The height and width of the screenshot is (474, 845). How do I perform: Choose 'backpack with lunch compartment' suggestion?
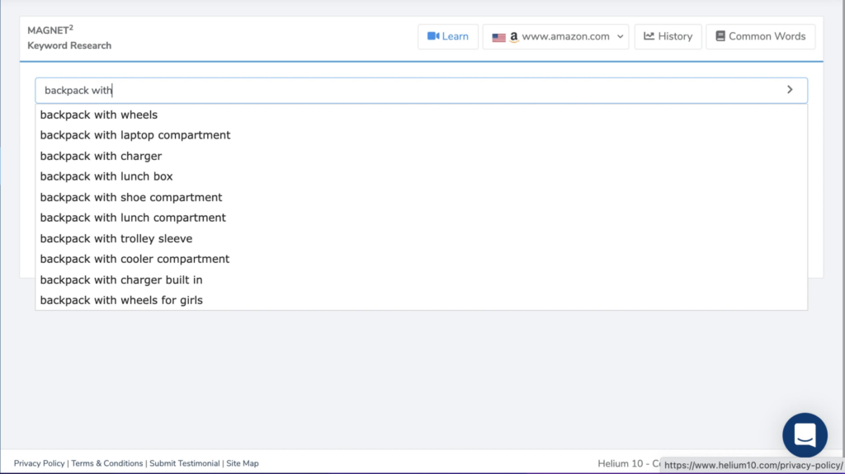[x=133, y=218]
